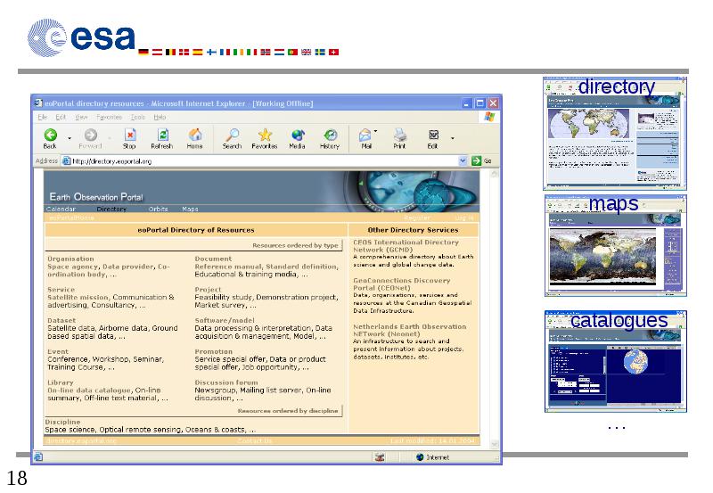Open Netherlands Earth Observation NETwork link
The width and height of the screenshot is (713, 493).
(410, 330)
